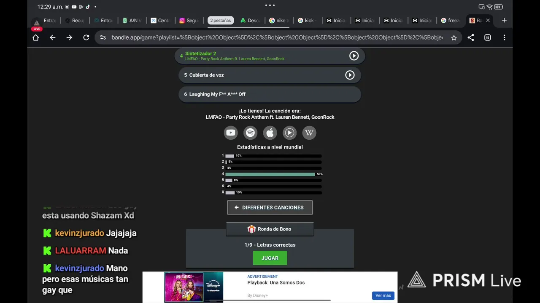Open the Wikipedia link for the song

tap(309, 133)
